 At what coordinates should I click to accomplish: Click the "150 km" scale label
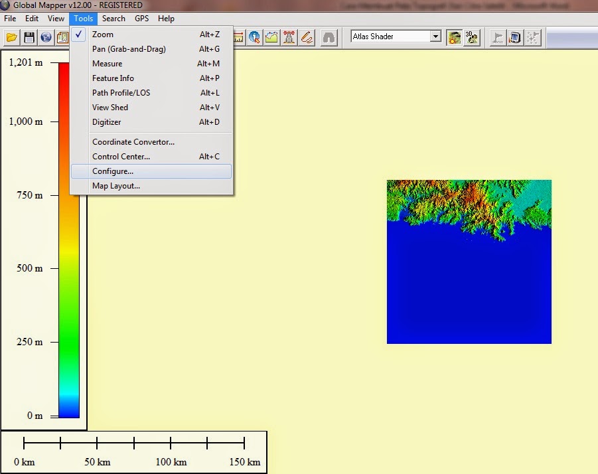(x=245, y=462)
